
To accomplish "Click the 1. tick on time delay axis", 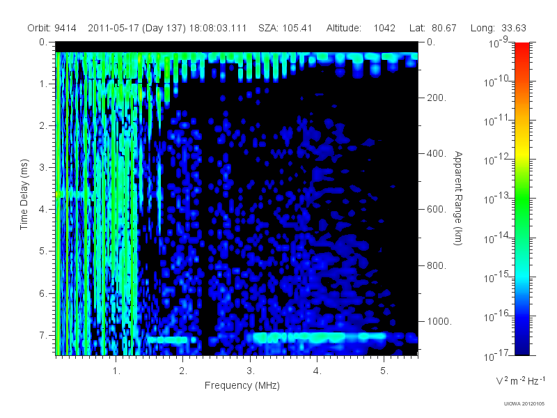I will point(43,84).
